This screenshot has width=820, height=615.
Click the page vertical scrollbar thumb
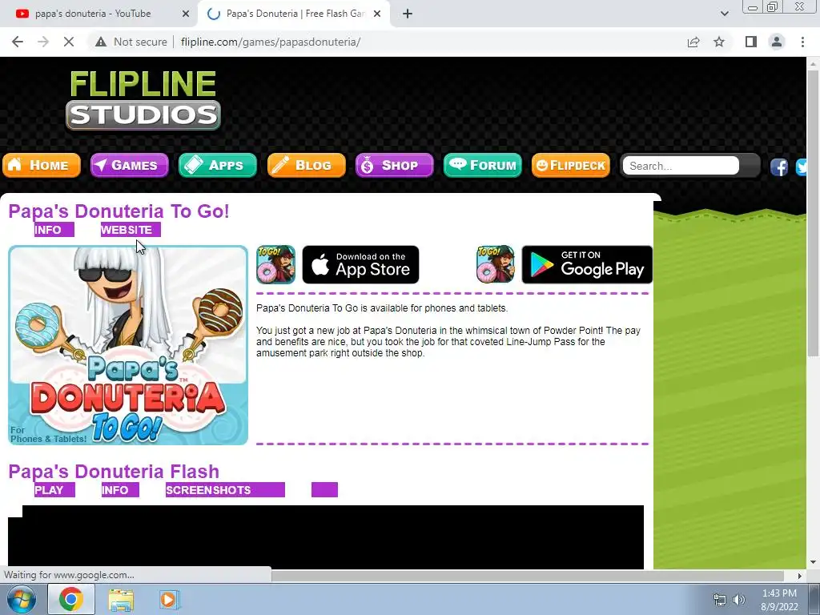813,213
